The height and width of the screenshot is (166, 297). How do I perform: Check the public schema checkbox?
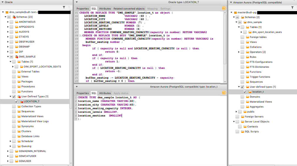point(240,112)
